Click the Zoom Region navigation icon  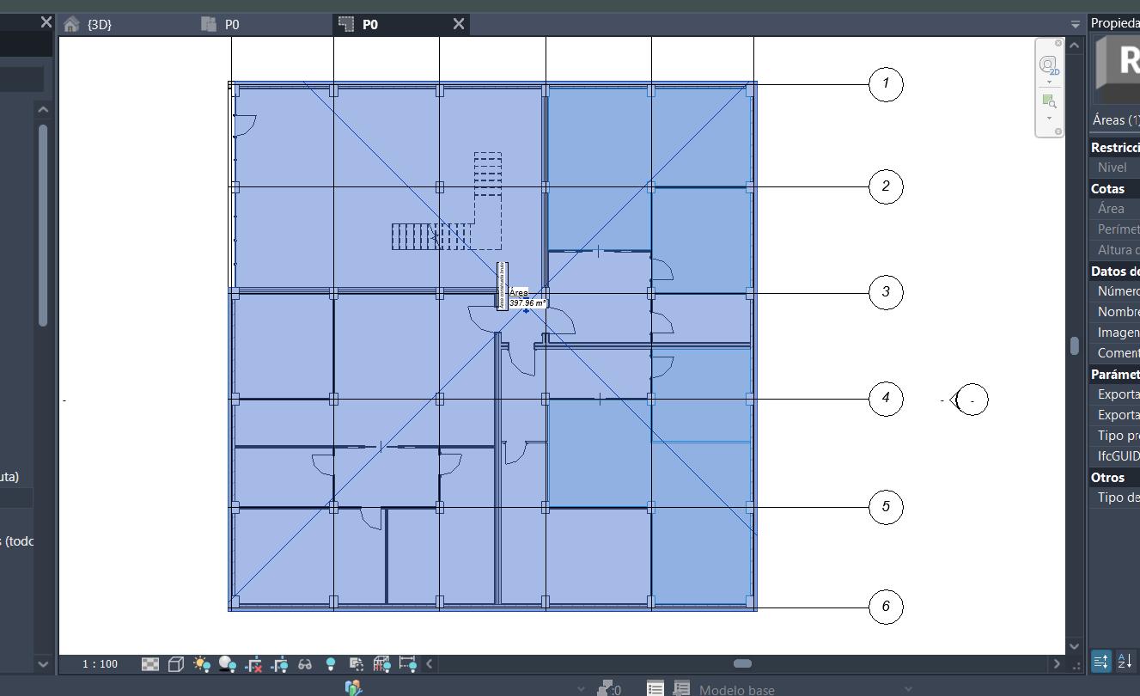coord(1048,101)
